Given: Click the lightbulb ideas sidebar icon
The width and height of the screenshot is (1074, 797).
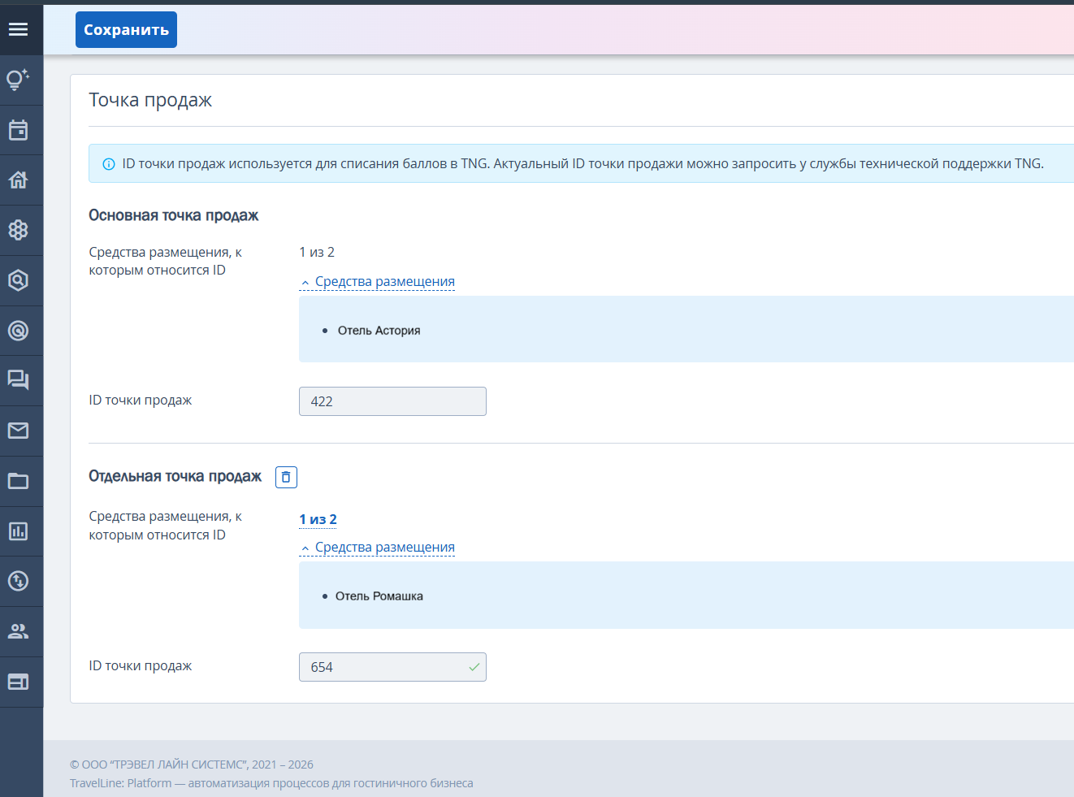Looking at the screenshot, I should [18, 80].
